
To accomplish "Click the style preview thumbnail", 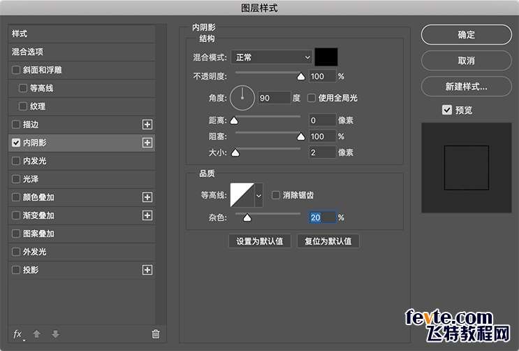I will click(x=467, y=168).
